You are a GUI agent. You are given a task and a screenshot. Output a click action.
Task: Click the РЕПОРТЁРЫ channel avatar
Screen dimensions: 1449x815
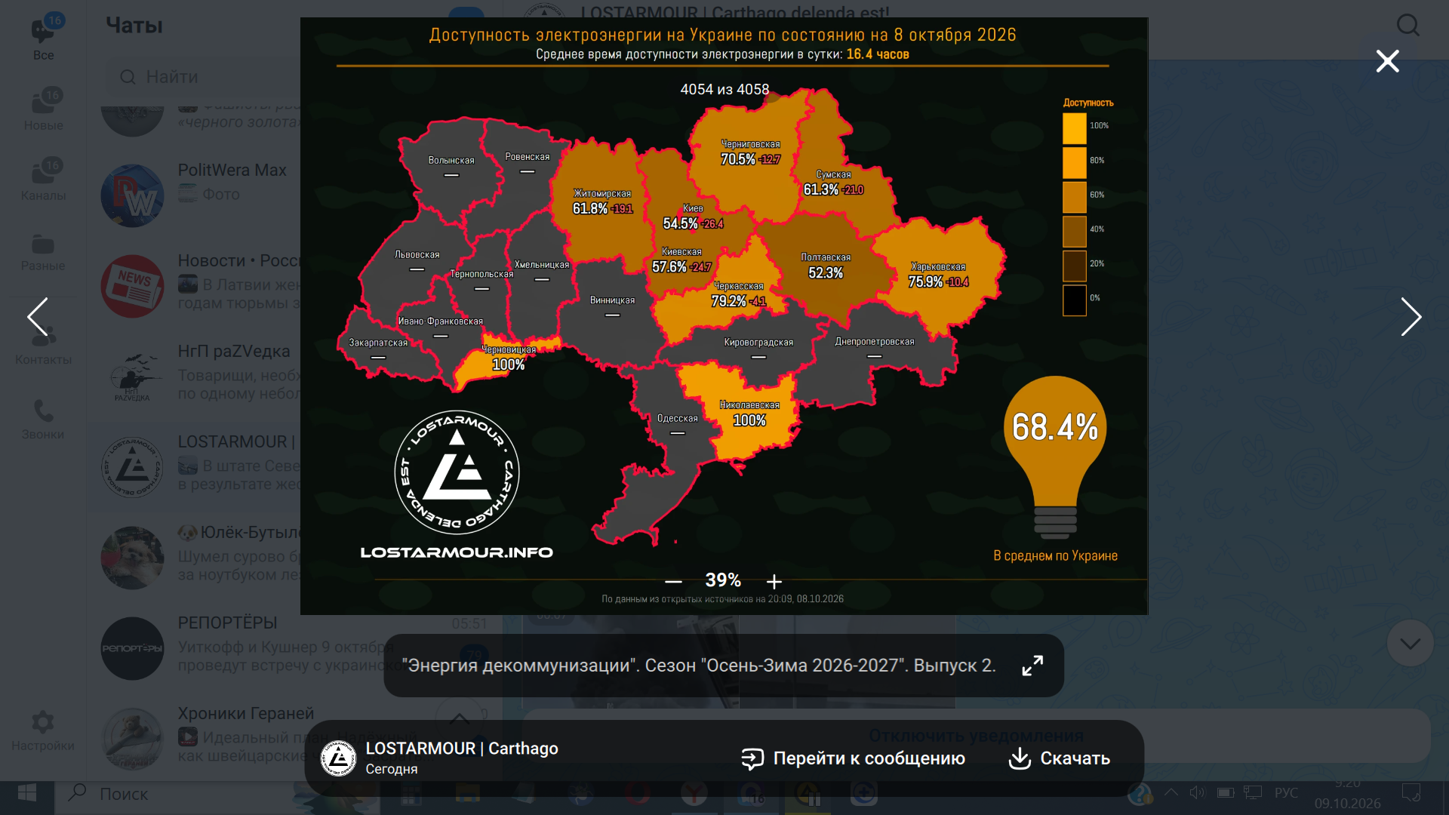point(133,649)
